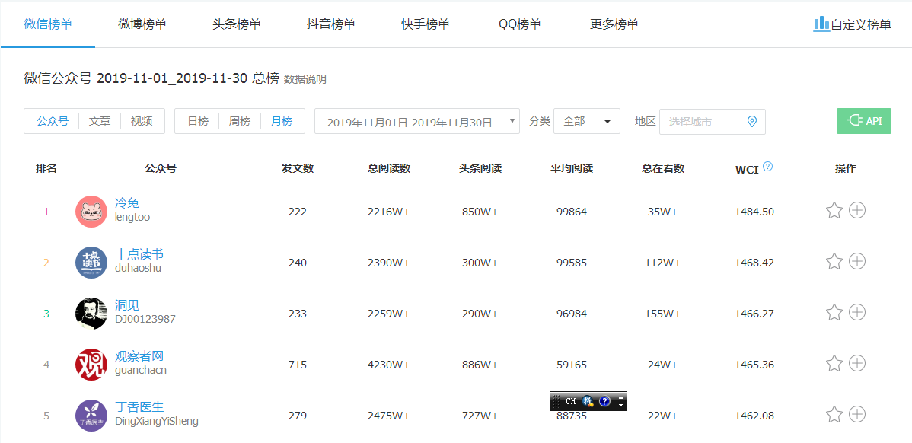The height and width of the screenshot is (443, 912).
Task: Click the input method icon next to CH
Action: [x=588, y=401]
